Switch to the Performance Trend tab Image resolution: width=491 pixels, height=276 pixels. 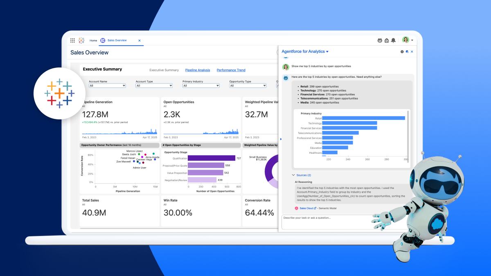coord(231,70)
